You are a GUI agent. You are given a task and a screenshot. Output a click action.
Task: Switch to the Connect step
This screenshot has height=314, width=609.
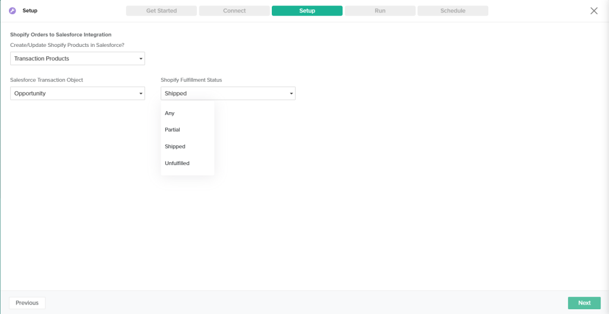point(234,11)
